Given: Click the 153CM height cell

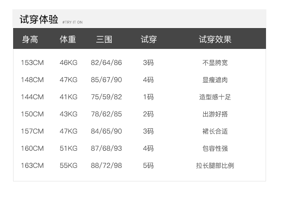Looking at the screenshot, I should 32,63.
